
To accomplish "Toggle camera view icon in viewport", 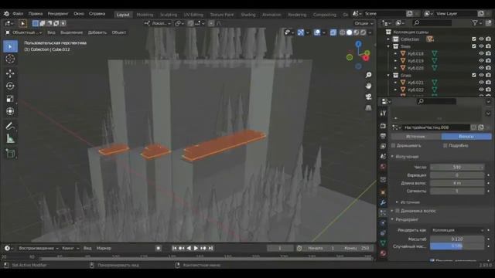I will [368, 97].
